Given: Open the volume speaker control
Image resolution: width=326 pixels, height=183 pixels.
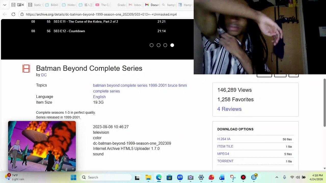Looking at the screenshot, I should click(298, 177).
